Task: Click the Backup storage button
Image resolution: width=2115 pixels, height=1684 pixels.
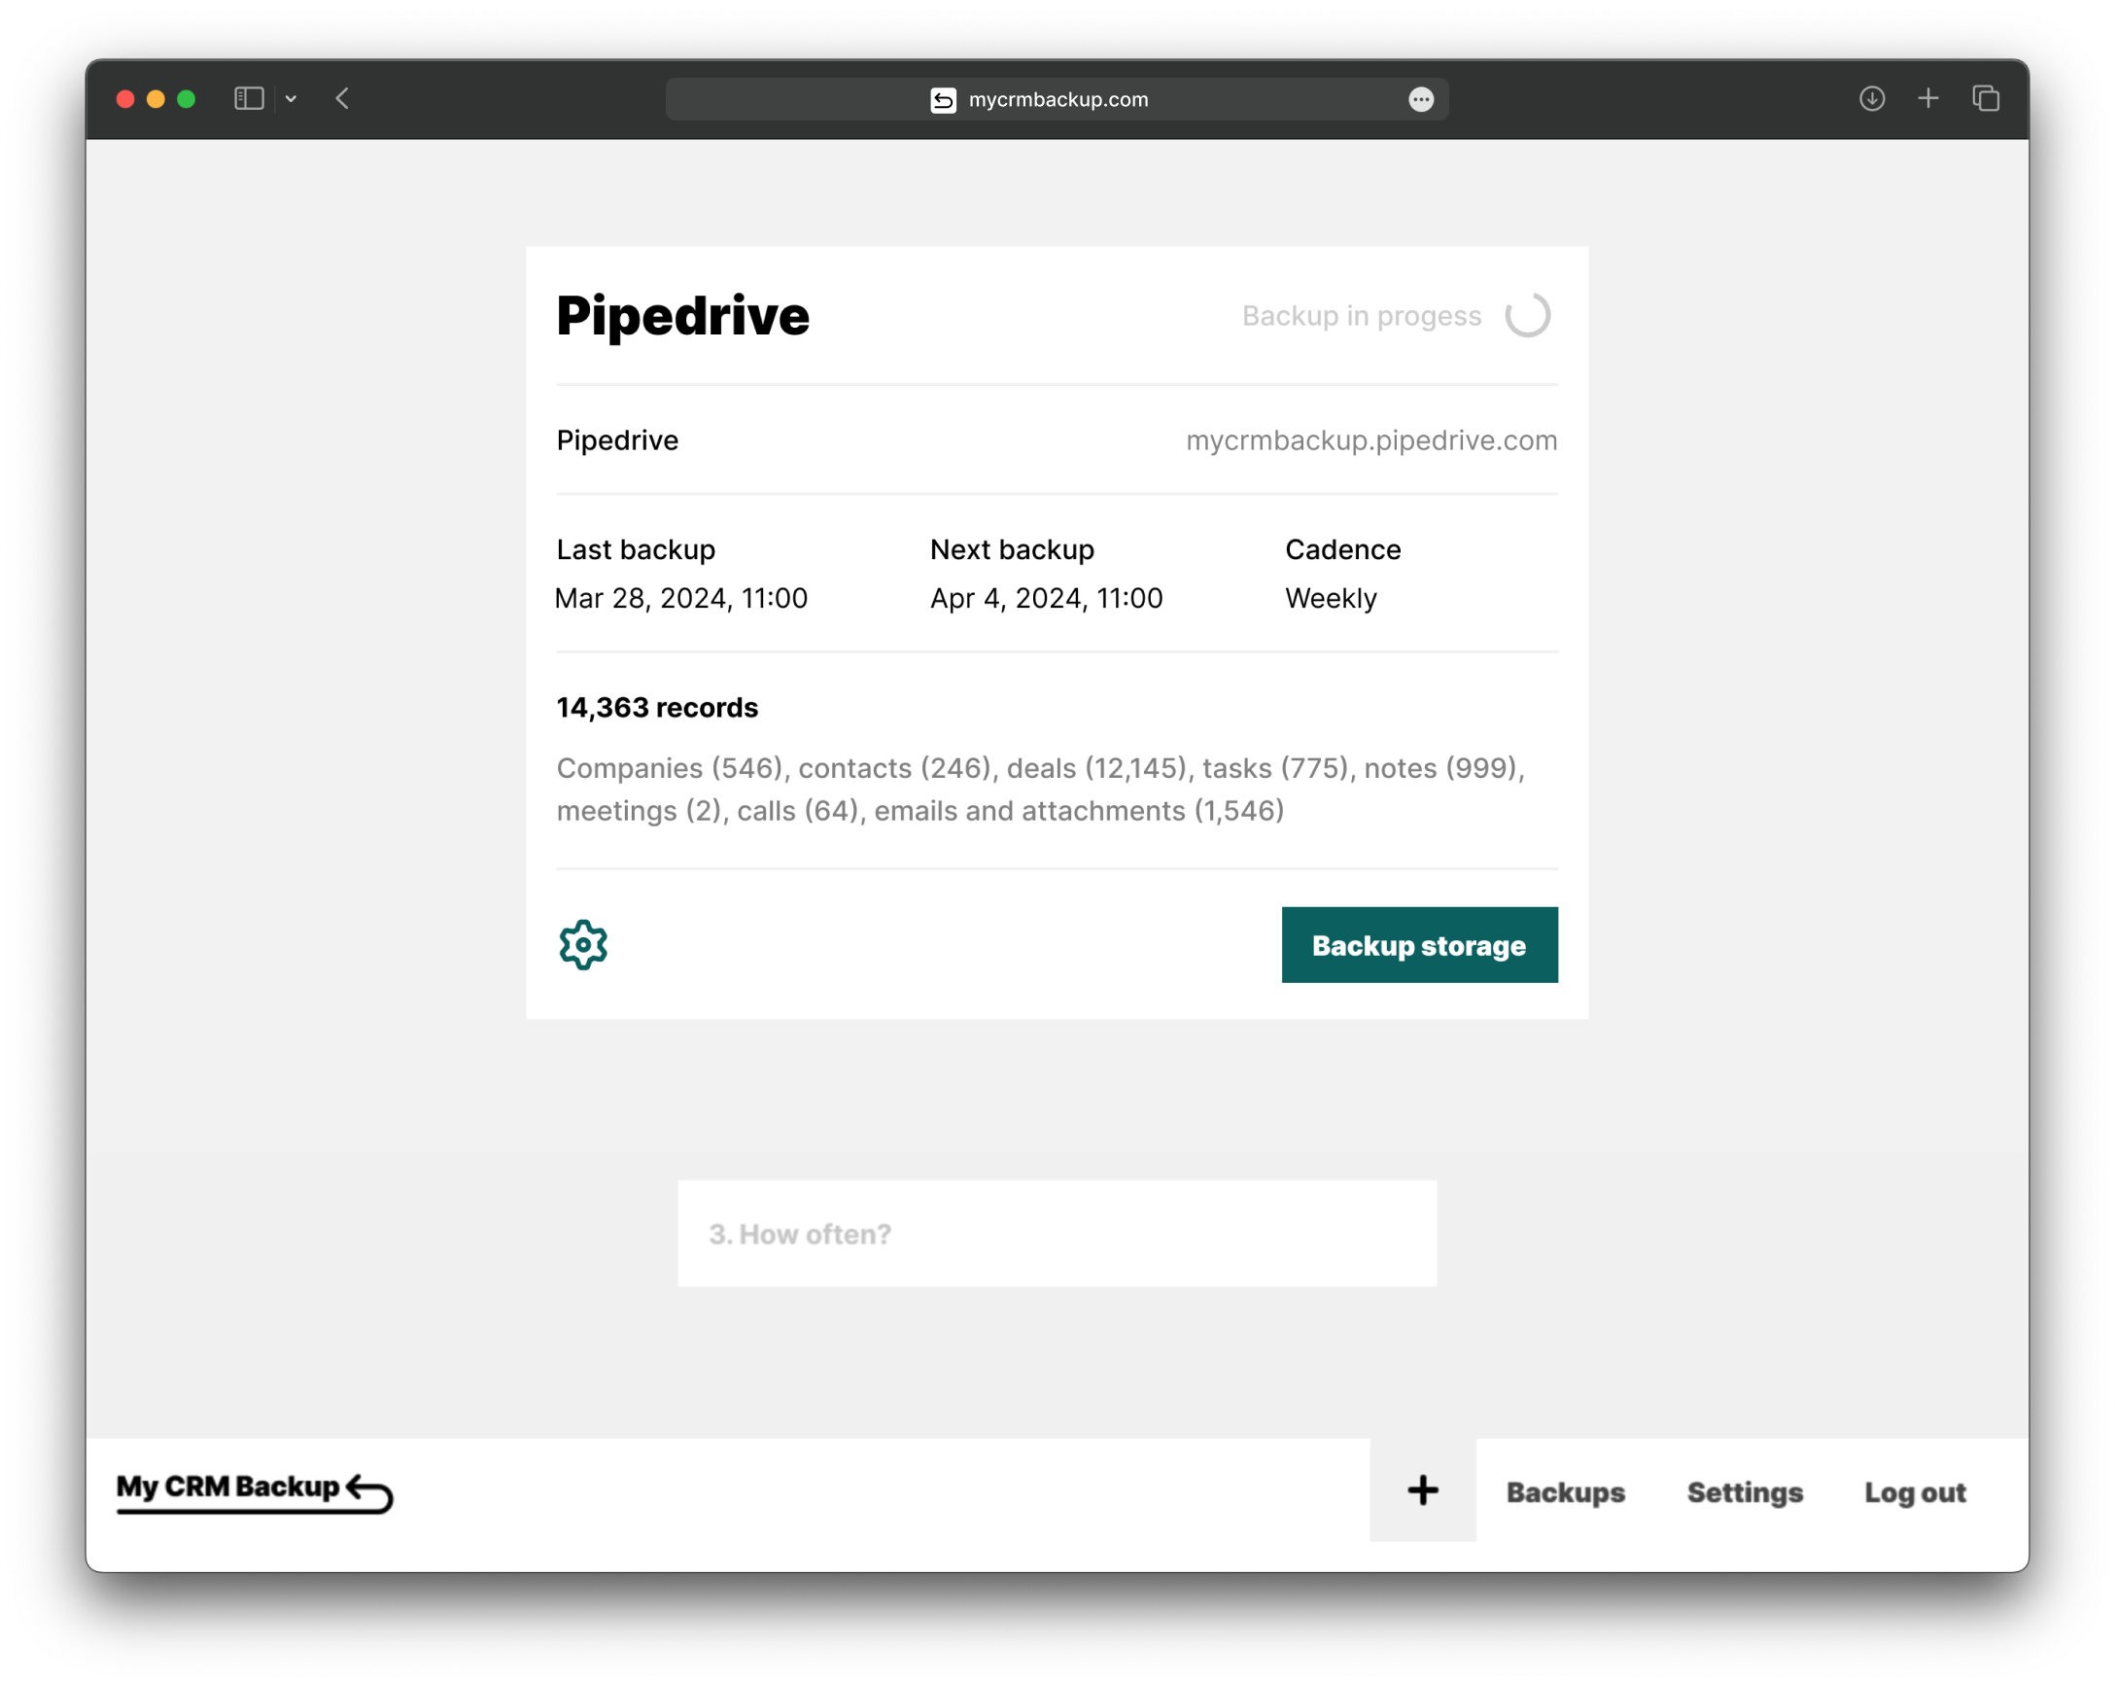Action: click(x=1419, y=945)
